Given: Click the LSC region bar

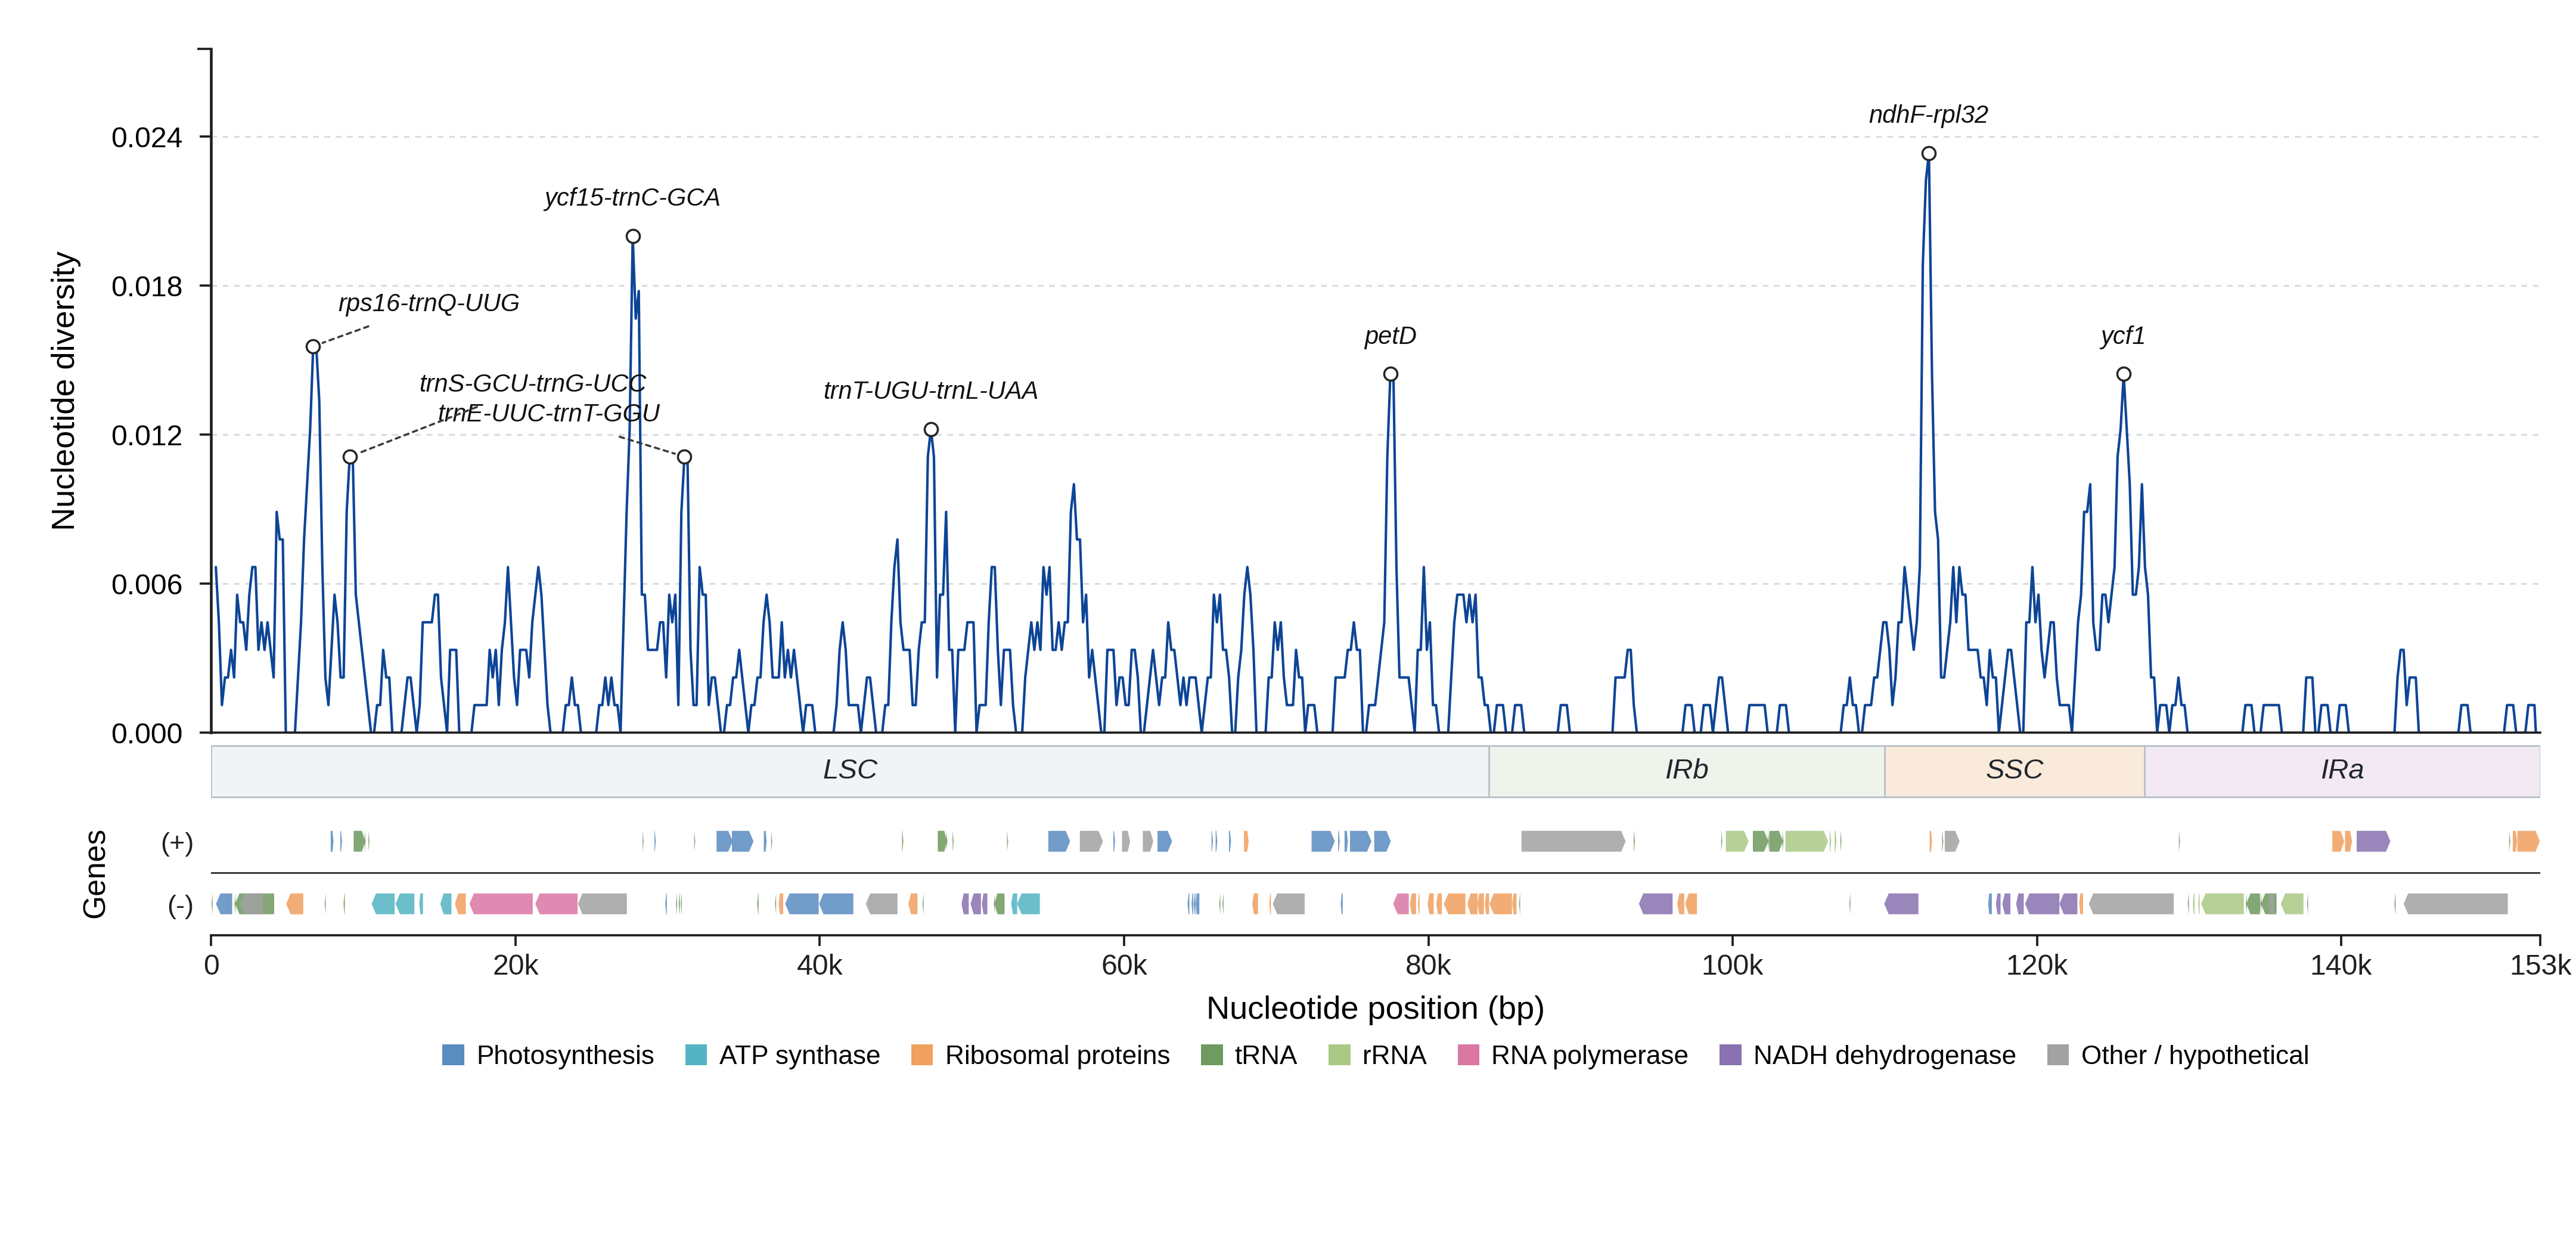Looking at the screenshot, I should click(x=850, y=771).
